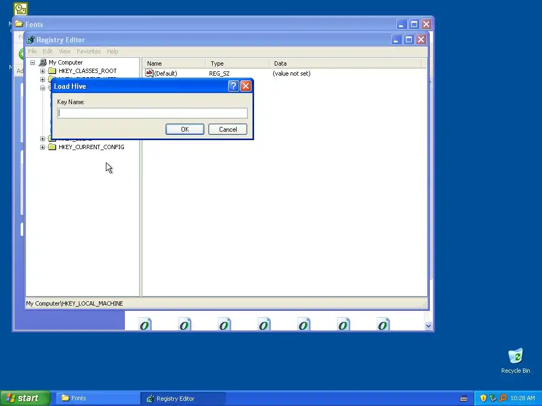This screenshot has height=406, width=542.
Task: Click the HKEY_CLASSES_ROOT folder icon
Action: pos(52,71)
